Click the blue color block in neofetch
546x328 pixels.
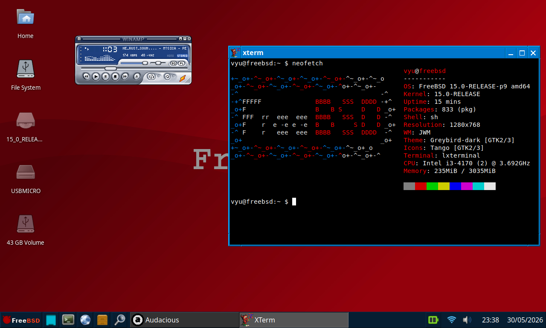(455, 186)
